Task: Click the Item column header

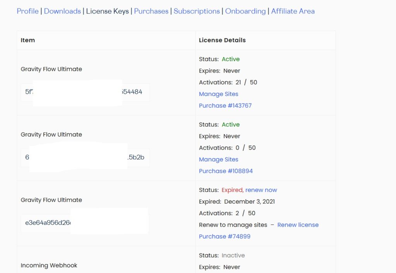Action: [x=27, y=40]
